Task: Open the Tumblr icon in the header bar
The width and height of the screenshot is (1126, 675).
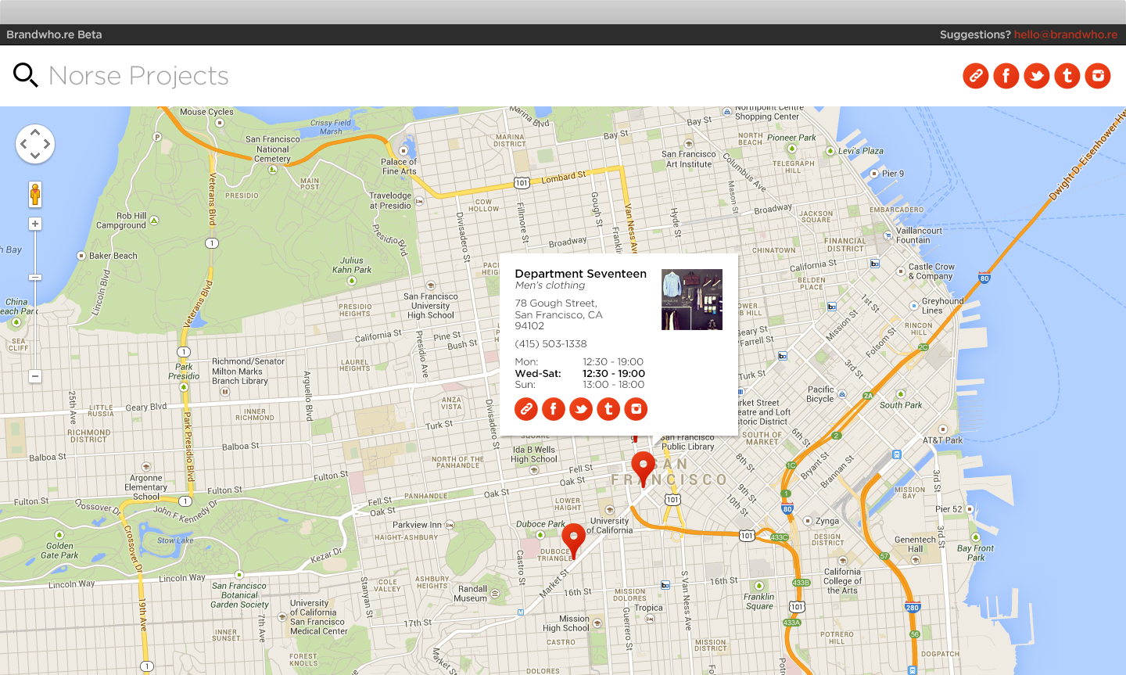Action: [x=1067, y=76]
